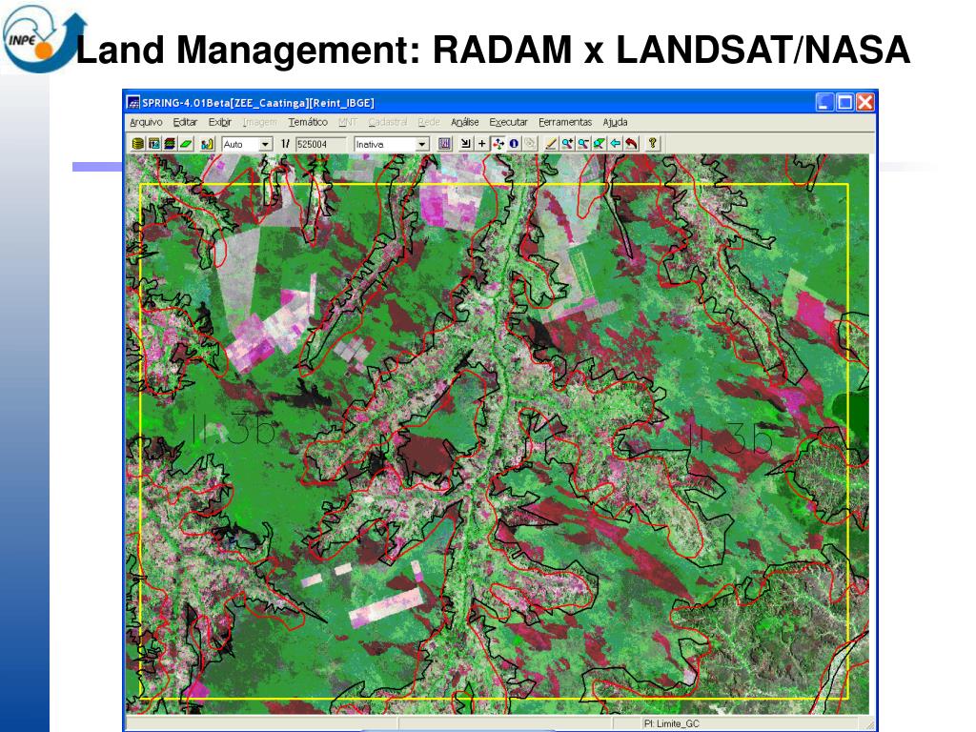Select the plus crosshair cursor tool

[x=481, y=144]
